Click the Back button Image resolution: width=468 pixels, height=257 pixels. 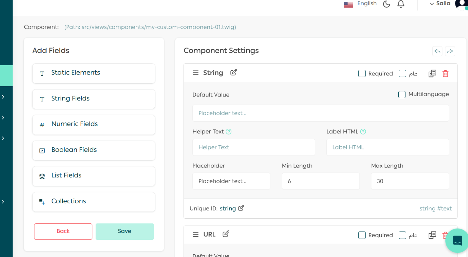click(63, 232)
